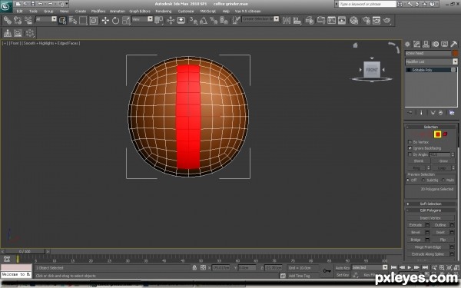Select Element sub-object level icon

(x=445, y=134)
